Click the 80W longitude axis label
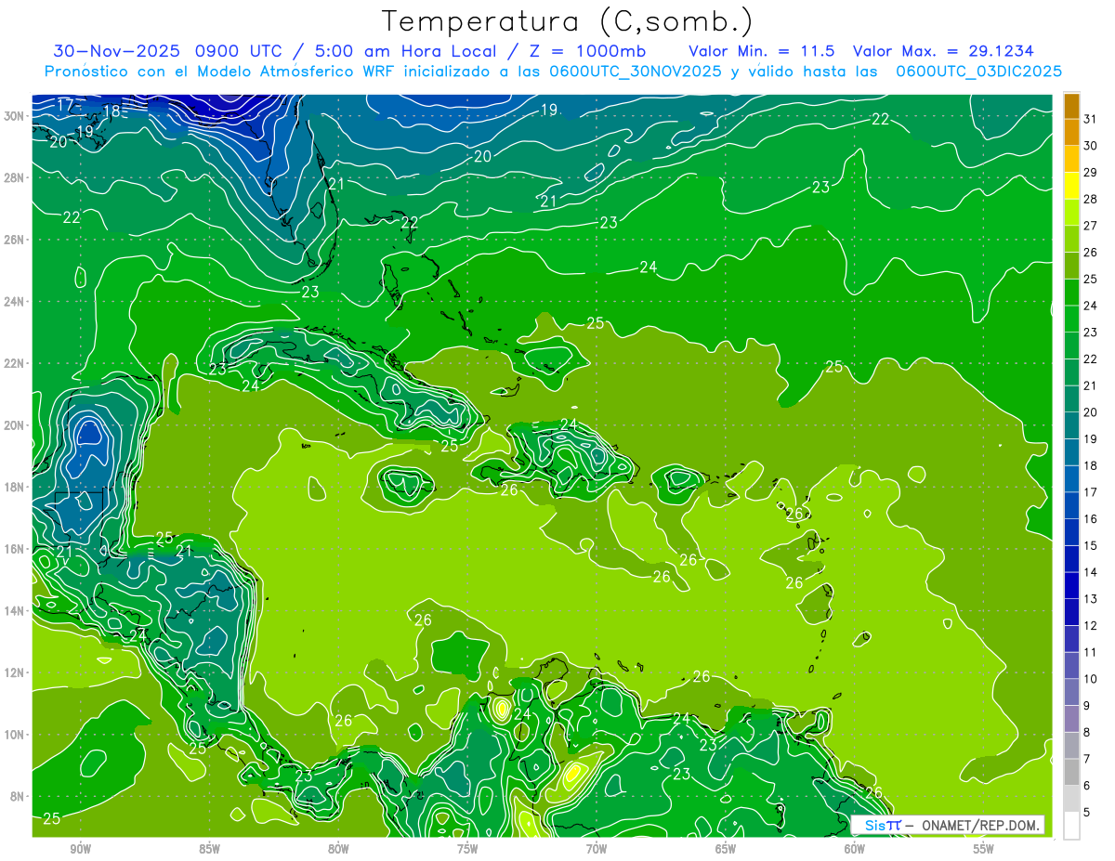 [338, 849]
